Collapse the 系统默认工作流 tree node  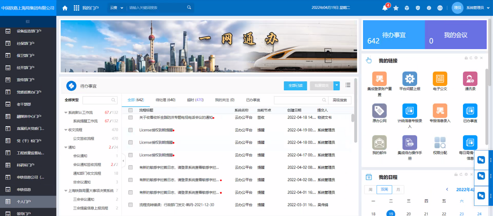click(x=66, y=112)
